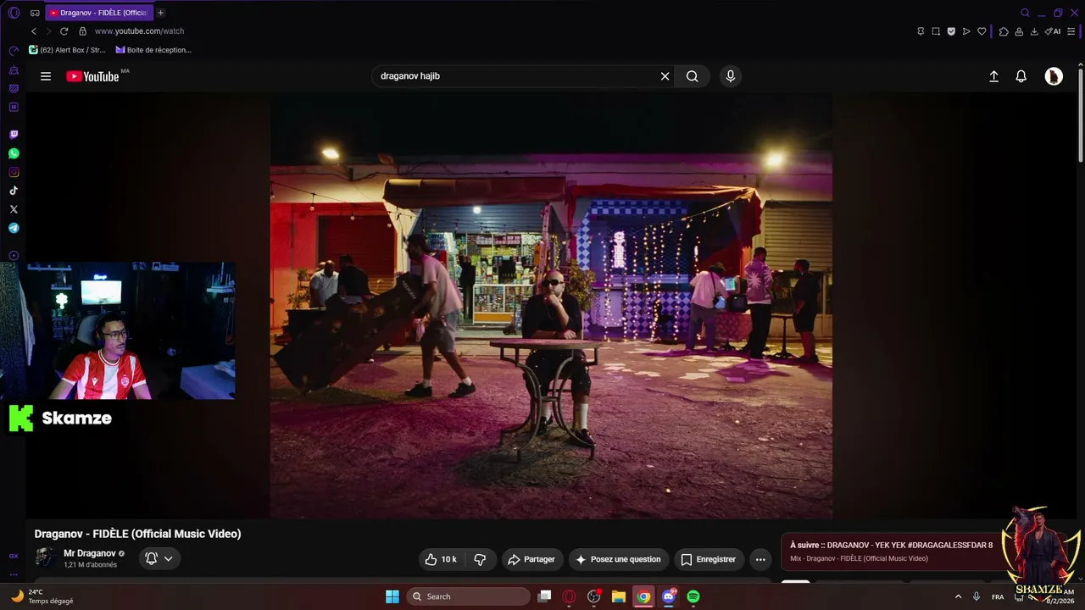The width and height of the screenshot is (1085, 610).
Task: Click the Windows taskbar Search box
Action: (x=468, y=596)
